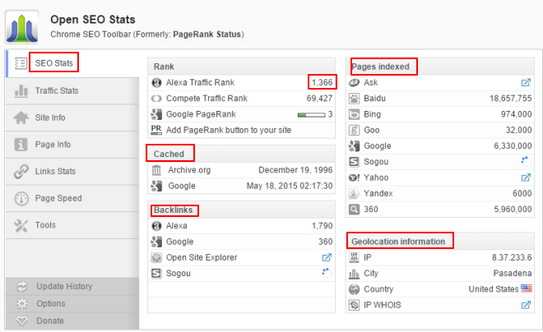Click the Traffic Stats bar chart icon
Viewport: 543px width, 332px height.
click(x=21, y=91)
